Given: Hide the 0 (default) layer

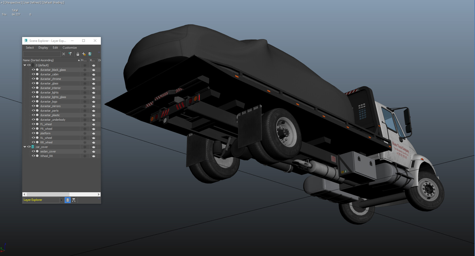Looking at the screenshot, I should (29, 65).
